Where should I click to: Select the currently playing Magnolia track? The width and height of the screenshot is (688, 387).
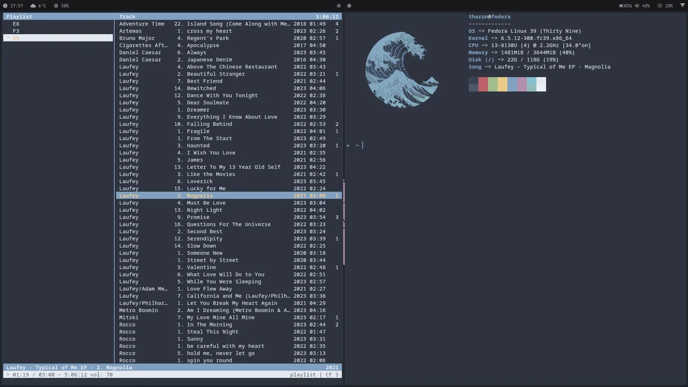[191, 195]
